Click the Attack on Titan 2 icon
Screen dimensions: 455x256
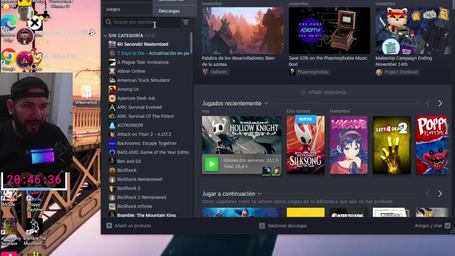click(112, 134)
